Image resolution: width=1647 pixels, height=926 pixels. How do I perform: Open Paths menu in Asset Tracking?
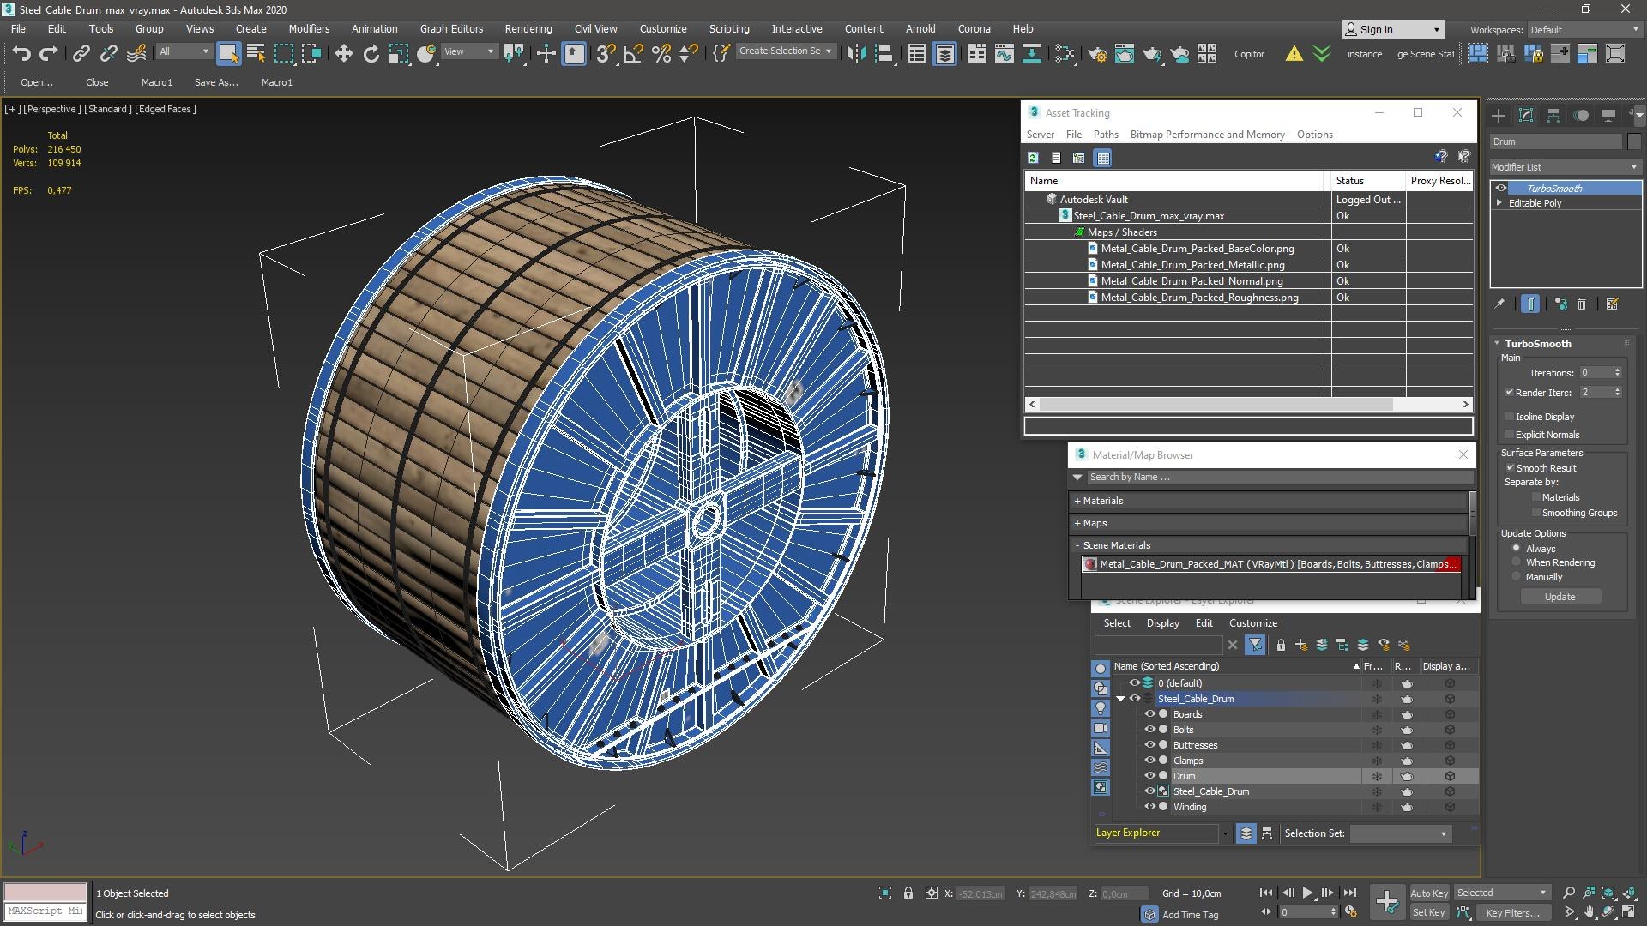(x=1105, y=135)
